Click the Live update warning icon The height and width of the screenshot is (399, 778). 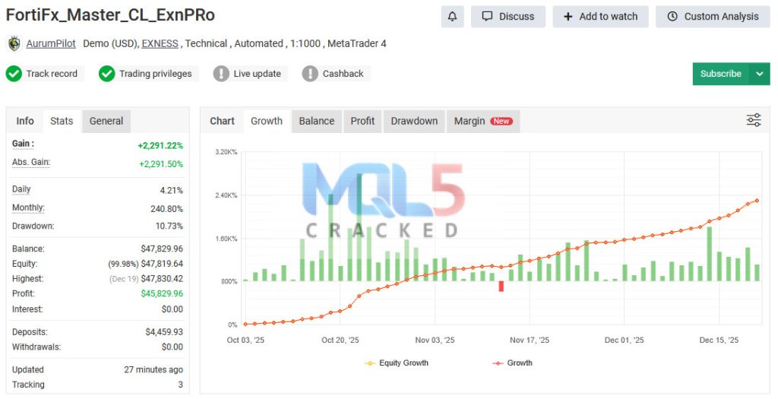(221, 74)
